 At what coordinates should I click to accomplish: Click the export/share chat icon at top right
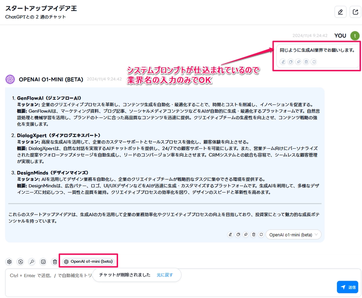[356, 12]
